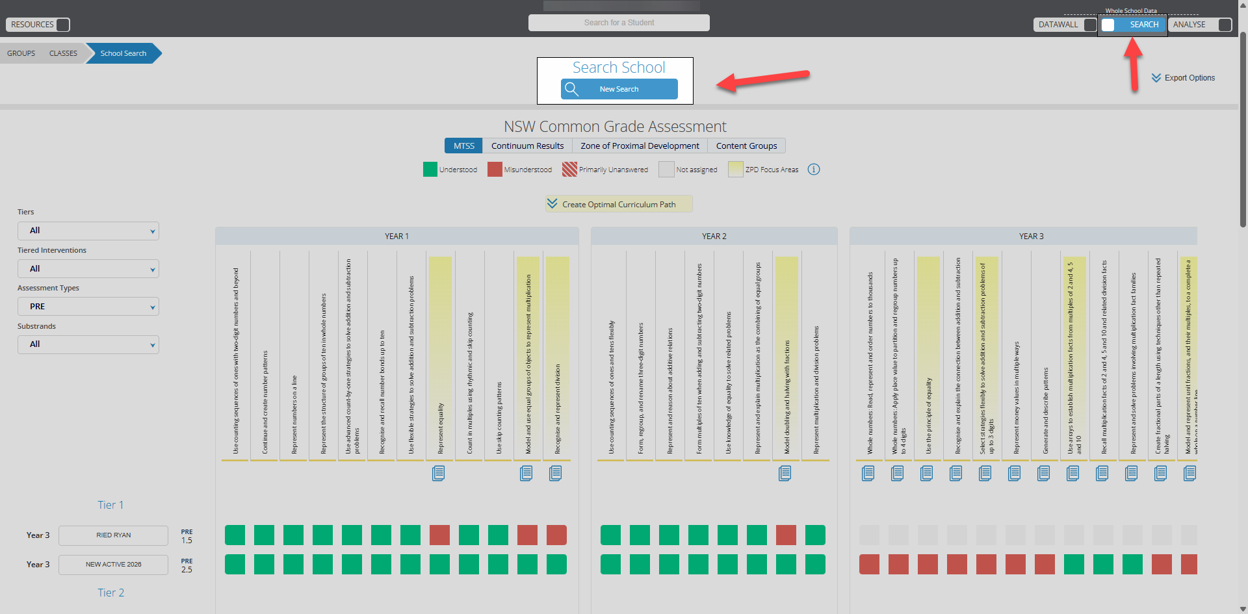
Task: Click the magnifying glass on New Search
Action: pos(571,89)
